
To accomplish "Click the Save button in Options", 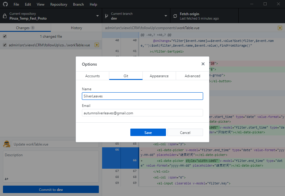I will pyautogui.click(x=148, y=132).
